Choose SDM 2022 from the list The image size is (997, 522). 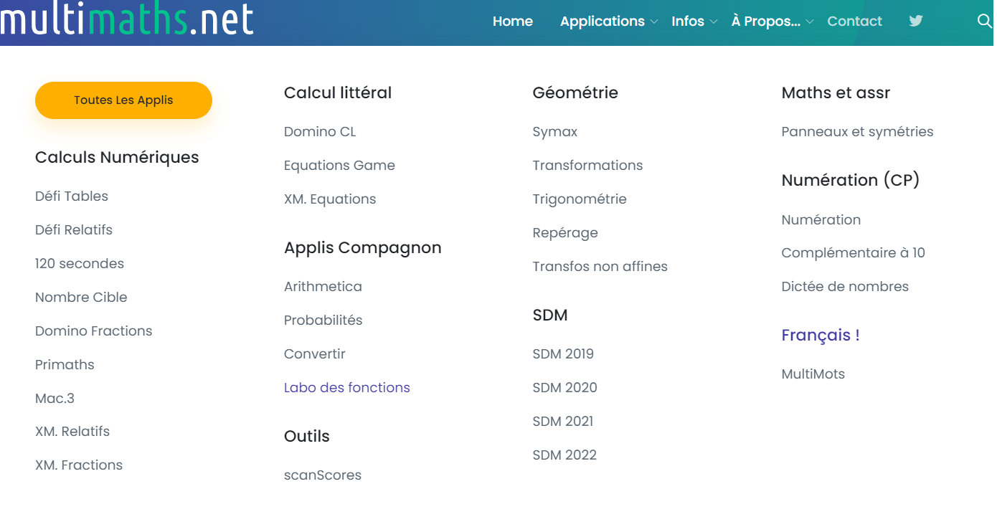(564, 455)
